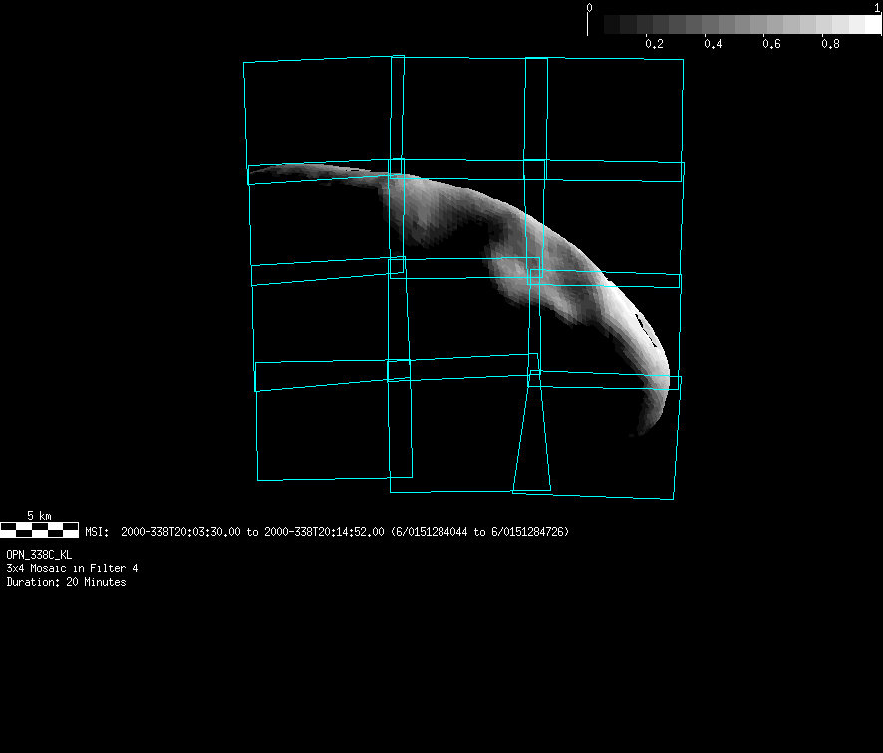Click the 0.8 tick label on colorbar
This screenshot has height=753, width=883.
(x=829, y=45)
